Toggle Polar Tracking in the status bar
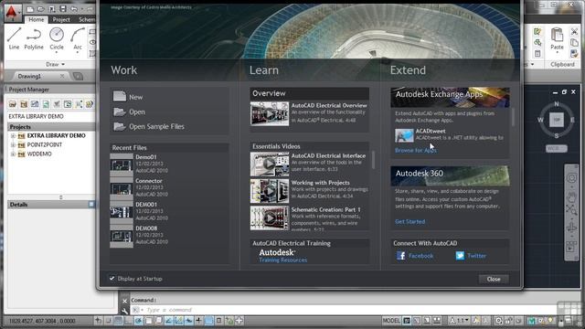Viewport: 585px width, 329px height. coord(138,321)
